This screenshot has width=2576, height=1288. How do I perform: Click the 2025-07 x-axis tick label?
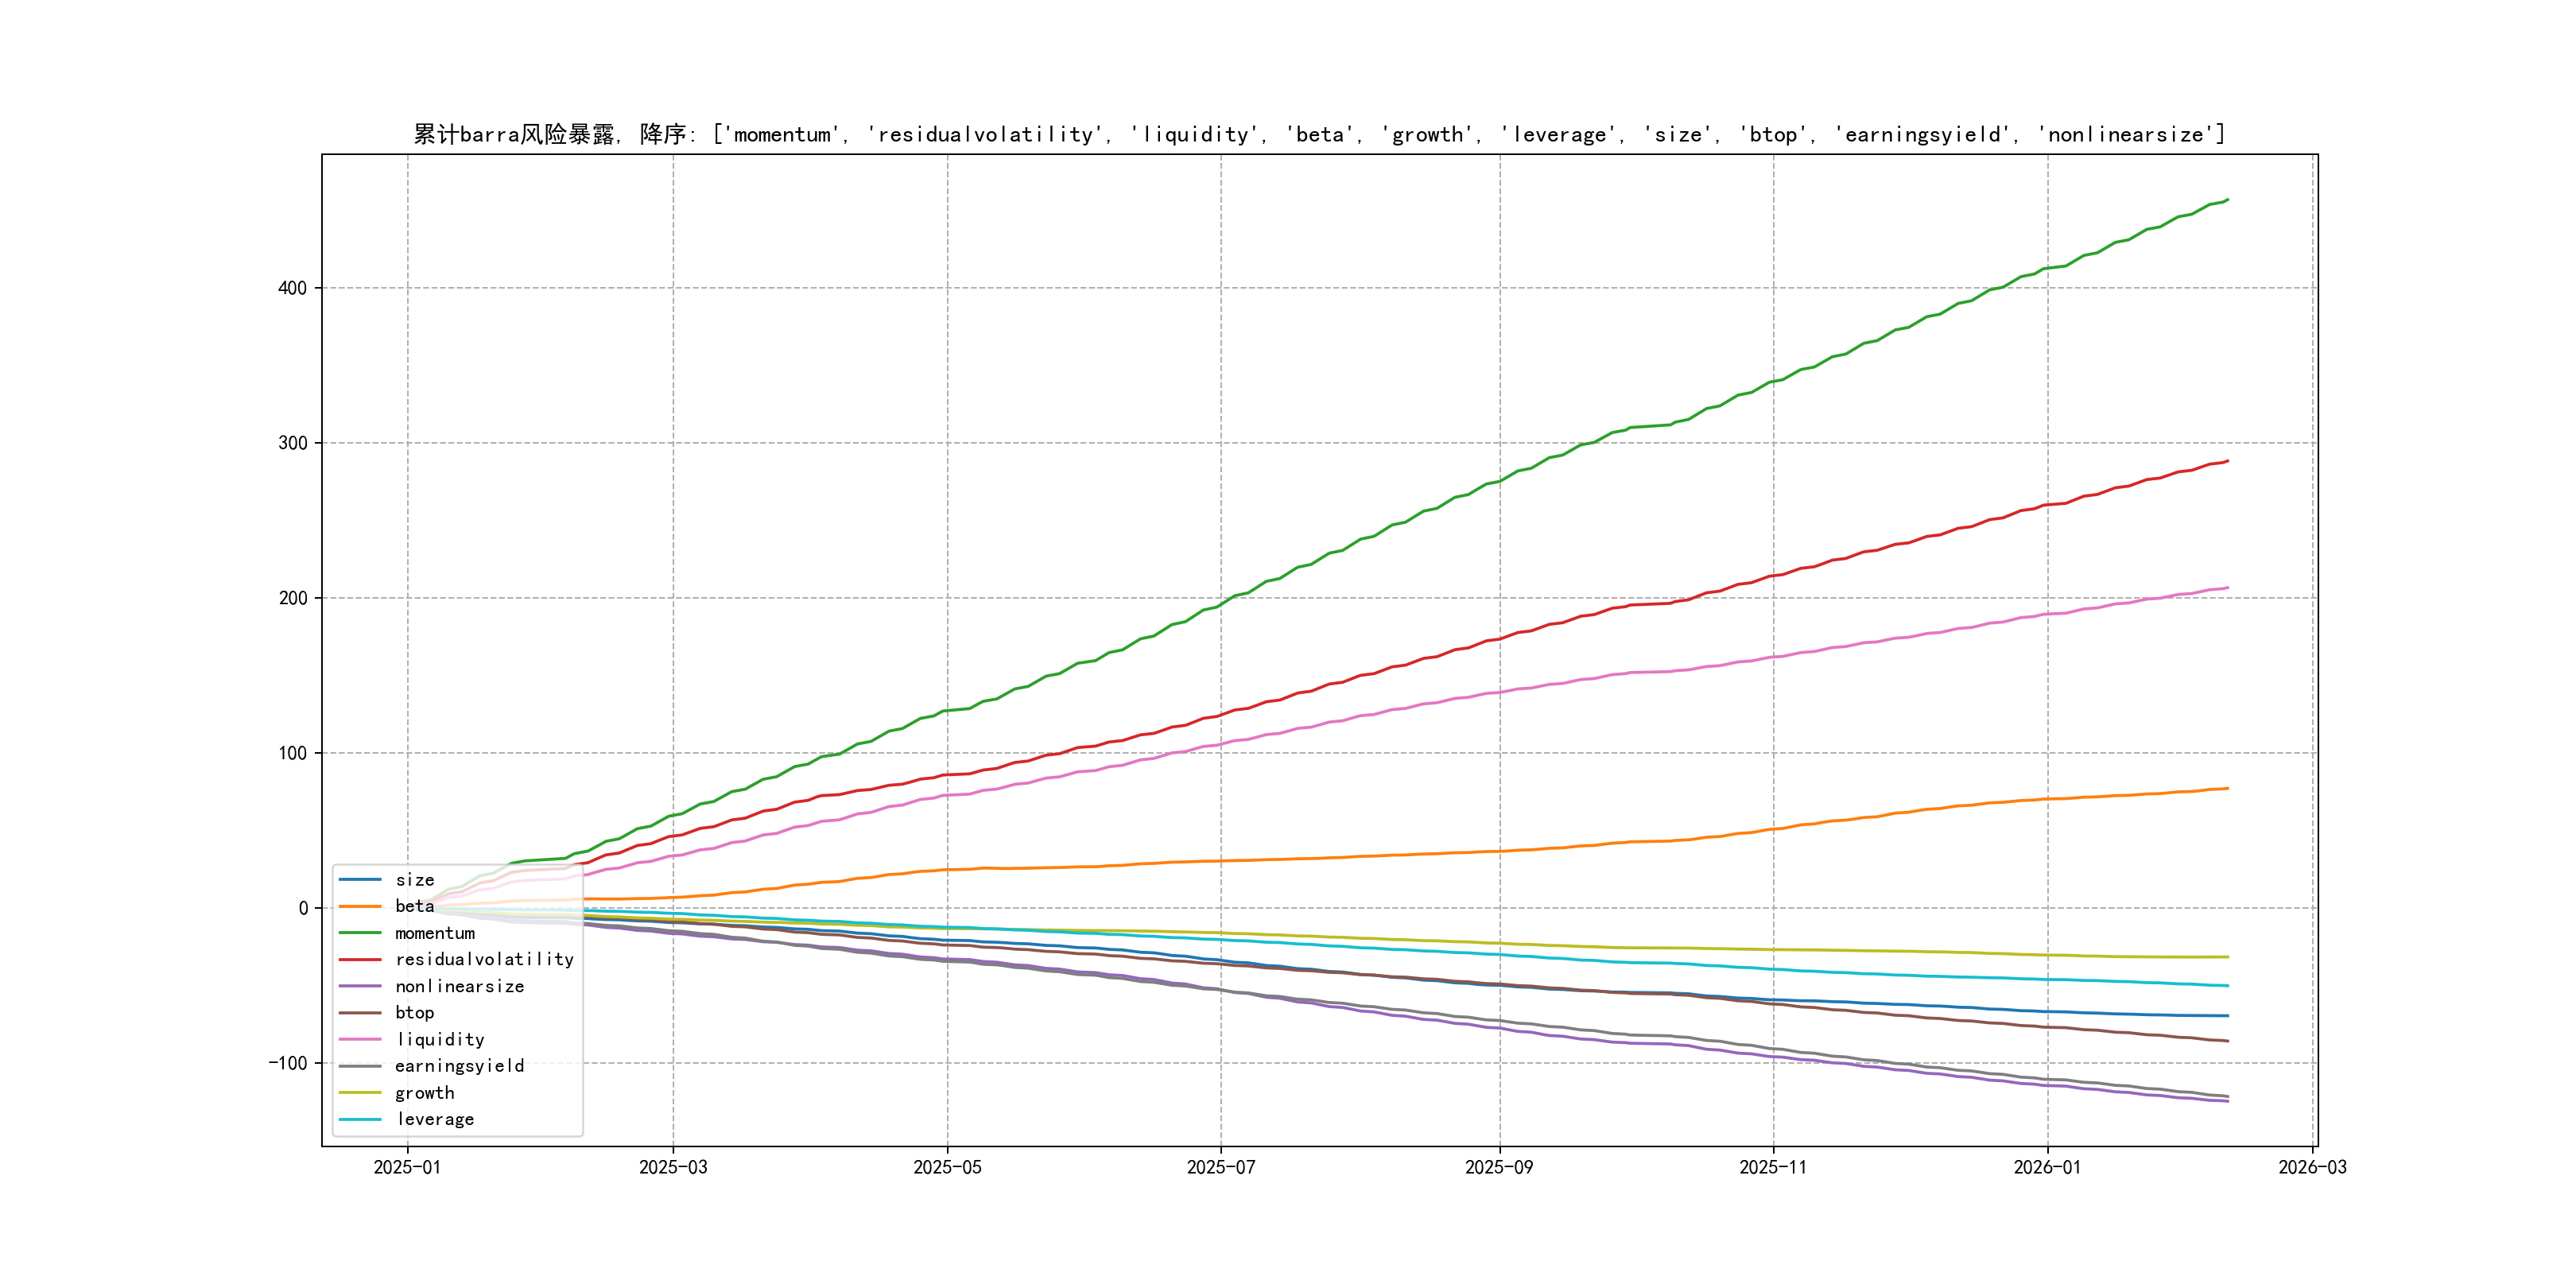coord(1220,1168)
